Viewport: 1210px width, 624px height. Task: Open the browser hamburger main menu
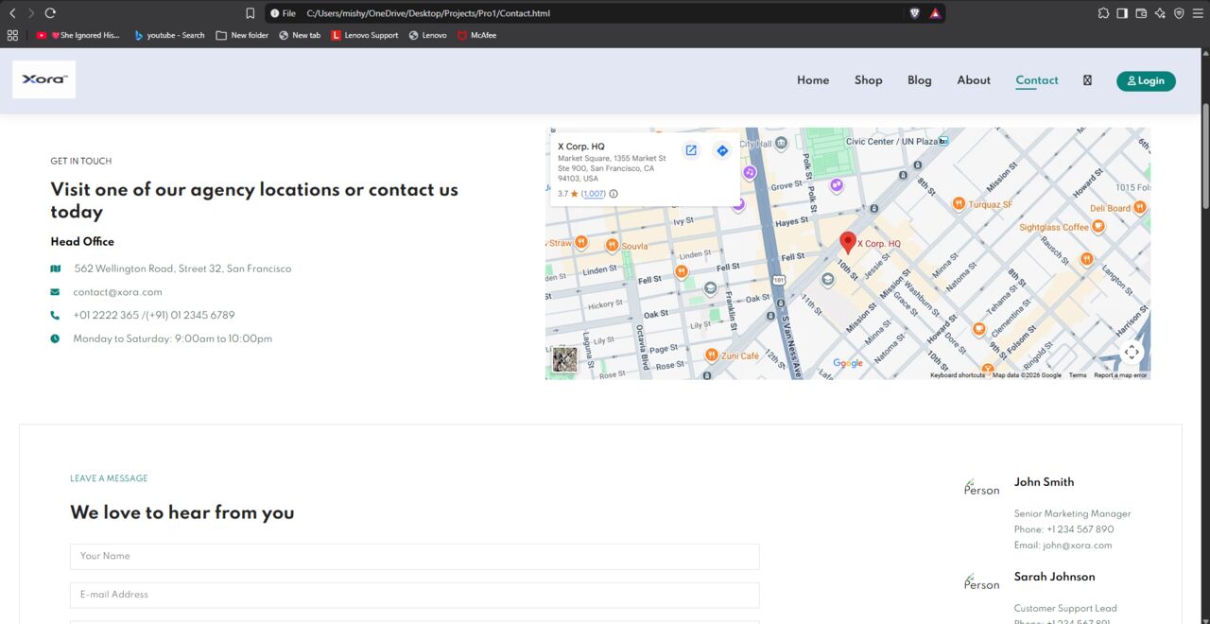(1198, 13)
